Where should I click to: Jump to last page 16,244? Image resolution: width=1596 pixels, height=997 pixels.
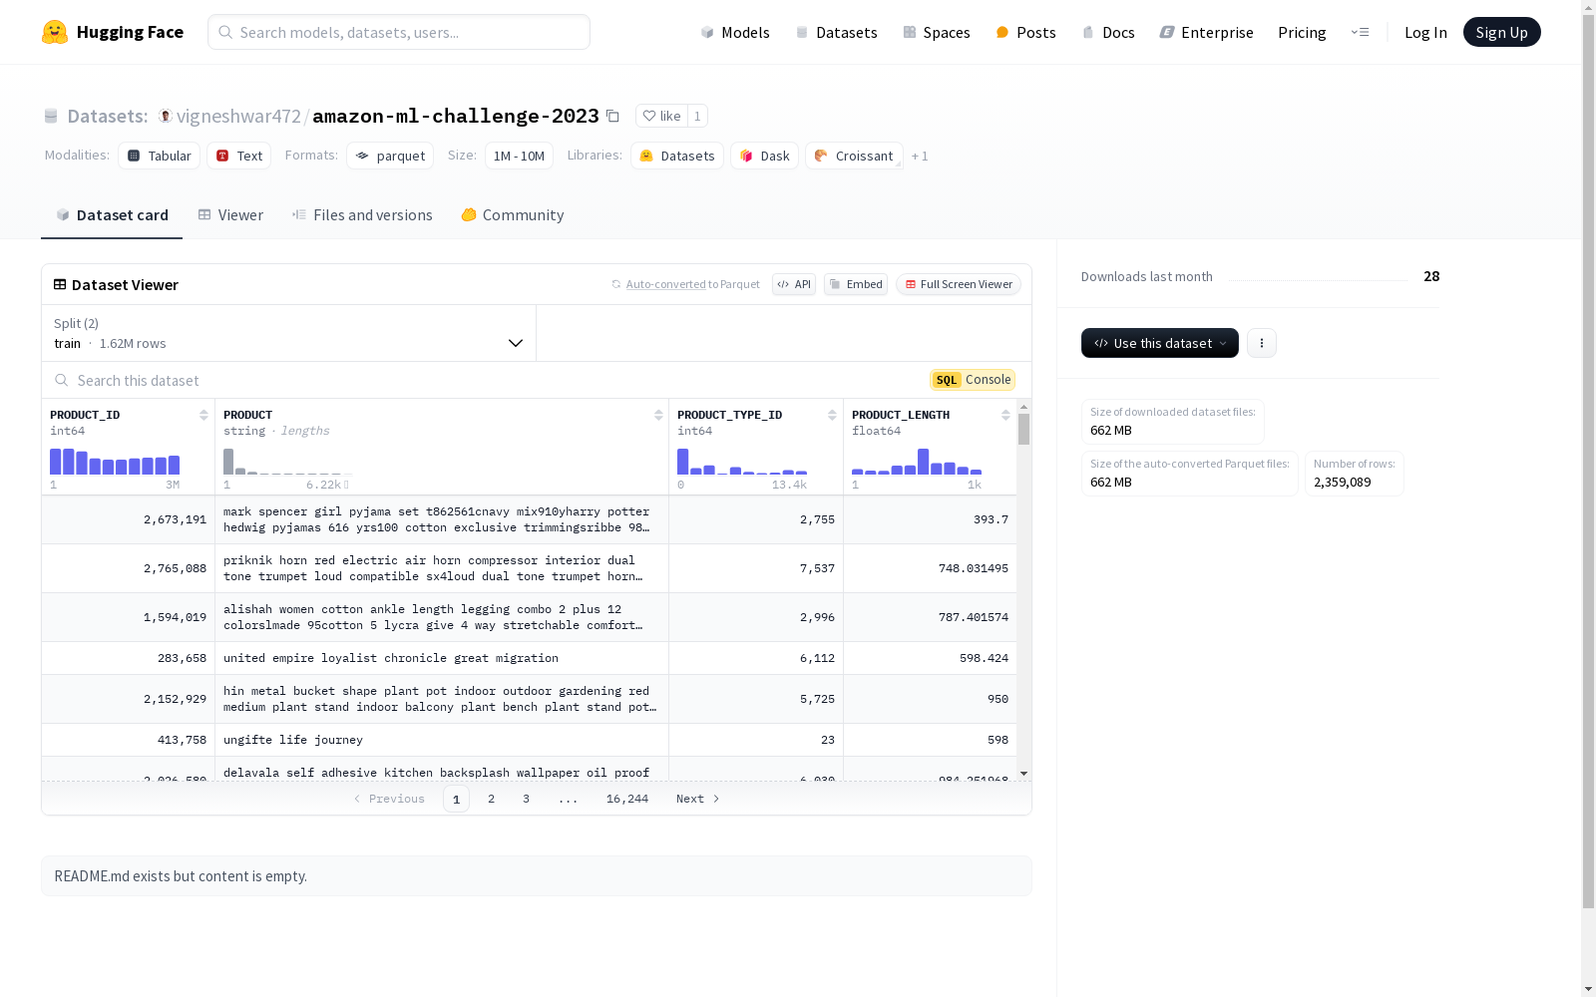pyautogui.click(x=627, y=799)
